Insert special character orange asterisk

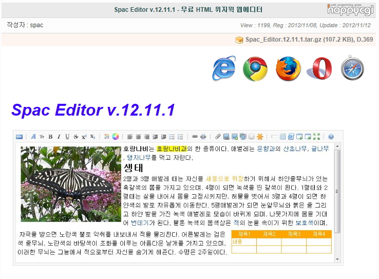(260, 137)
